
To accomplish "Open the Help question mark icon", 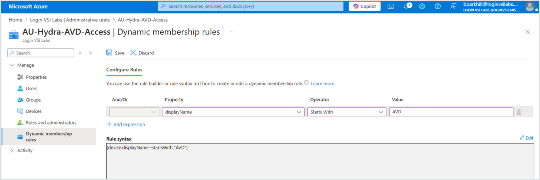I will coord(437,6).
